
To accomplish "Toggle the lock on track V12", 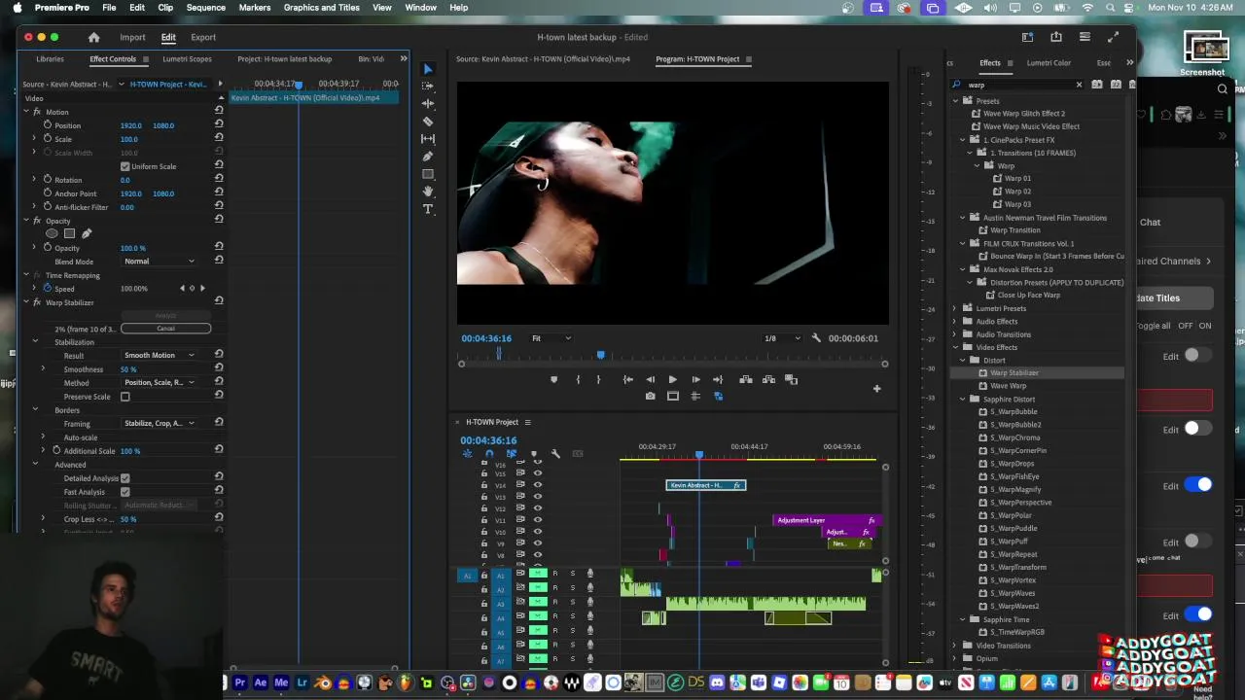I will (x=484, y=508).
